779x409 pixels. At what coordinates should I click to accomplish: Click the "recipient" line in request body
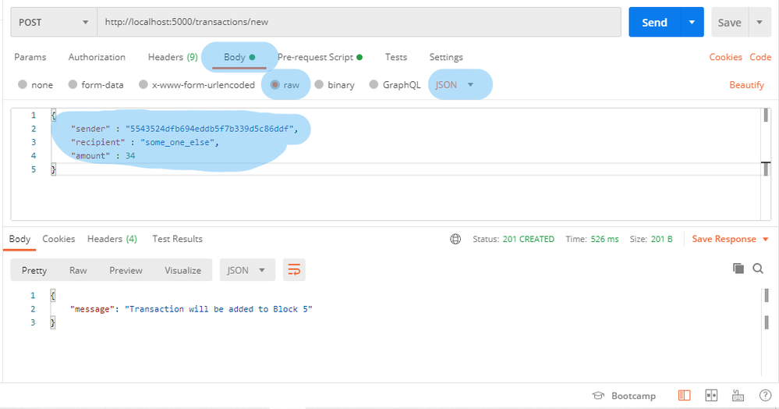click(x=144, y=142)
